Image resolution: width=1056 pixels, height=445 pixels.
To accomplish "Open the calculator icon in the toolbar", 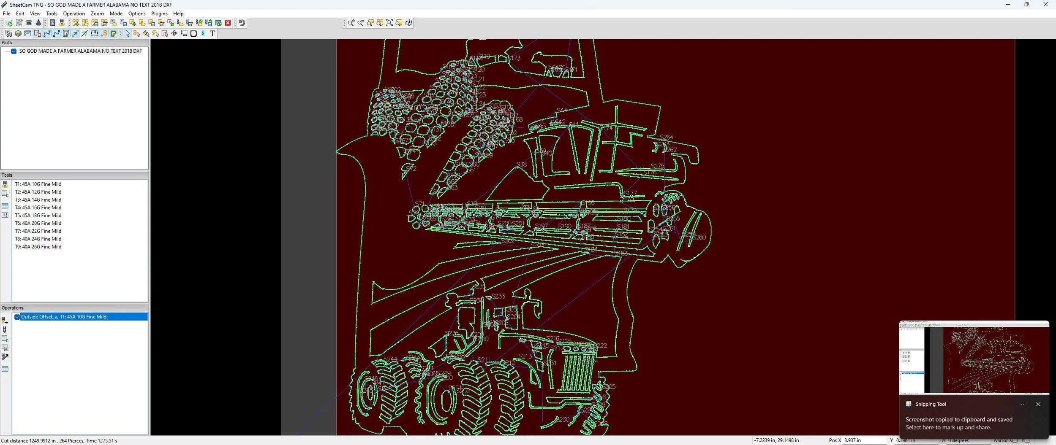I will tap(52, 23).
